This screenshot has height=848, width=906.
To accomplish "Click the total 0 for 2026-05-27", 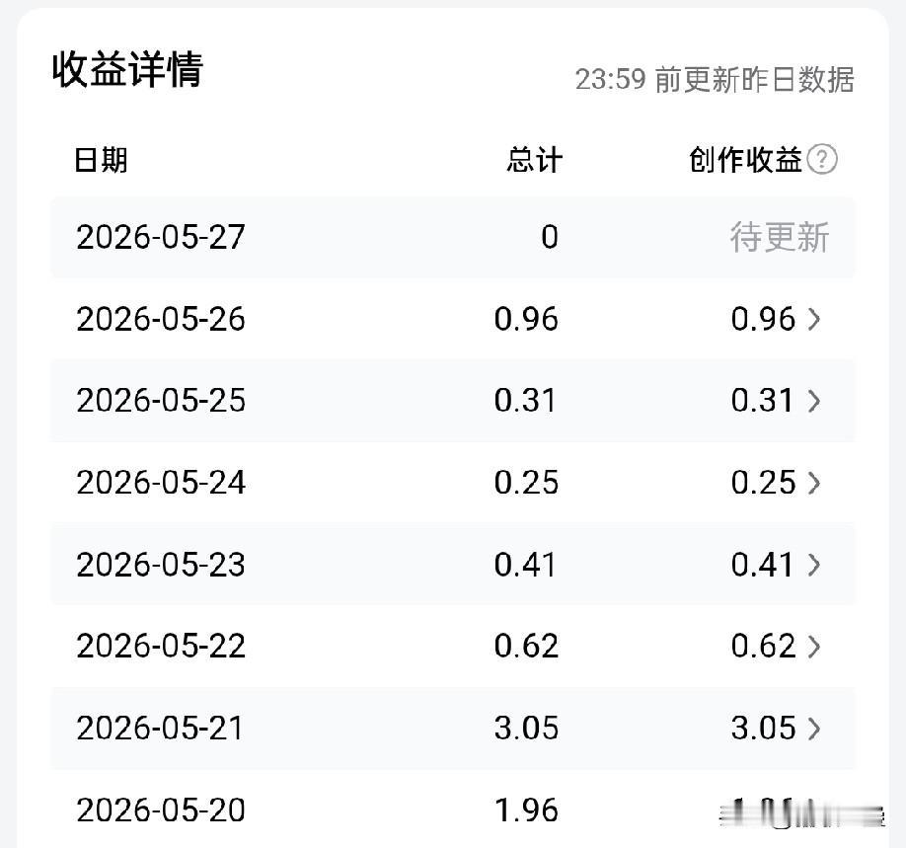I will click(550, 237).
